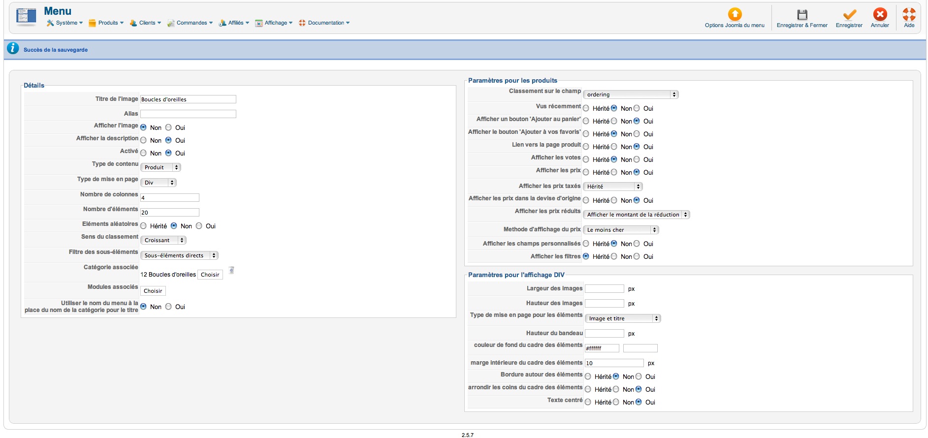Set Texte centré to Non
This screenshot has width=928, height=438.
(616, 402)
